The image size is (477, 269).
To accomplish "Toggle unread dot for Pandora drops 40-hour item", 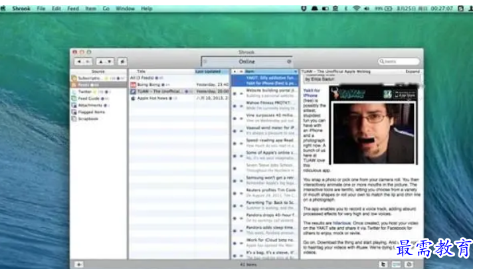I will tap(235, 218).
